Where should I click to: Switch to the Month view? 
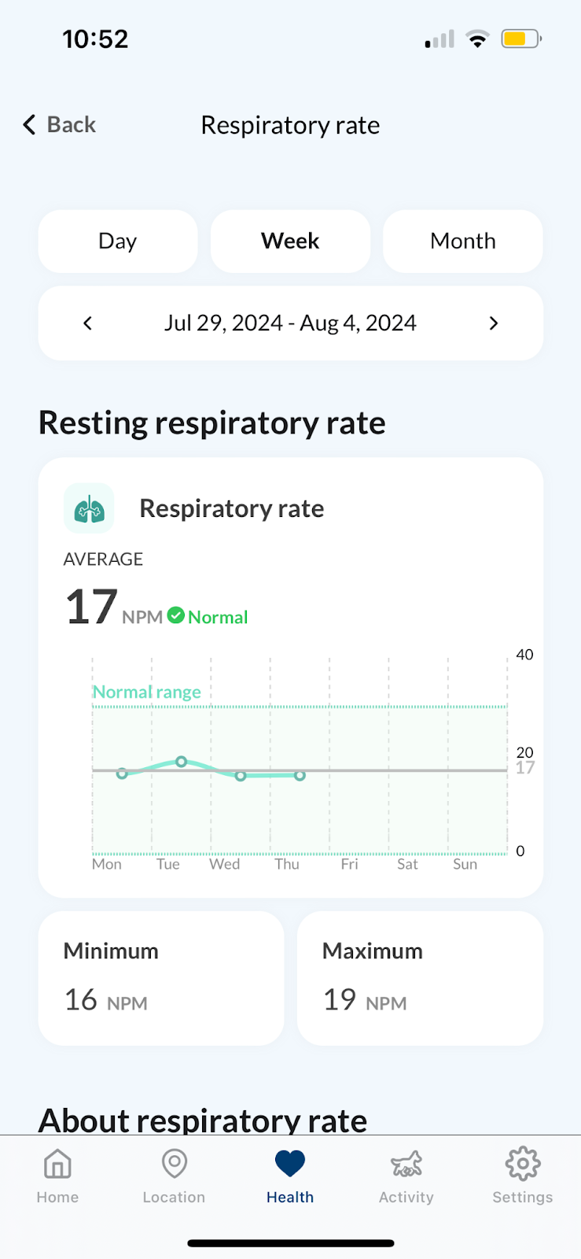coord(463,241)
